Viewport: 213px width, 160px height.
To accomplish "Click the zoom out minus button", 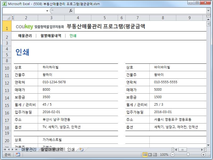I will 173,155.
